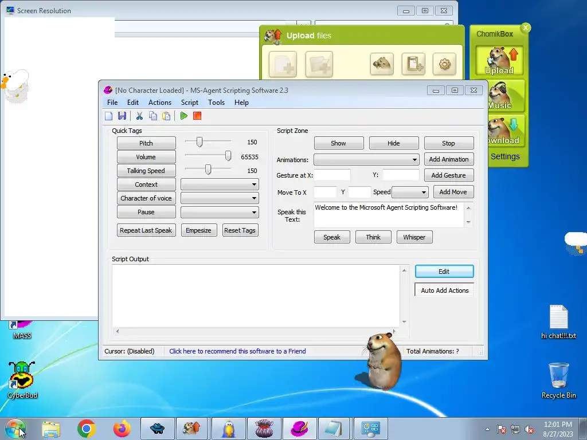
Task: Click add file icon in Upload files
Action: click(283, 64)
